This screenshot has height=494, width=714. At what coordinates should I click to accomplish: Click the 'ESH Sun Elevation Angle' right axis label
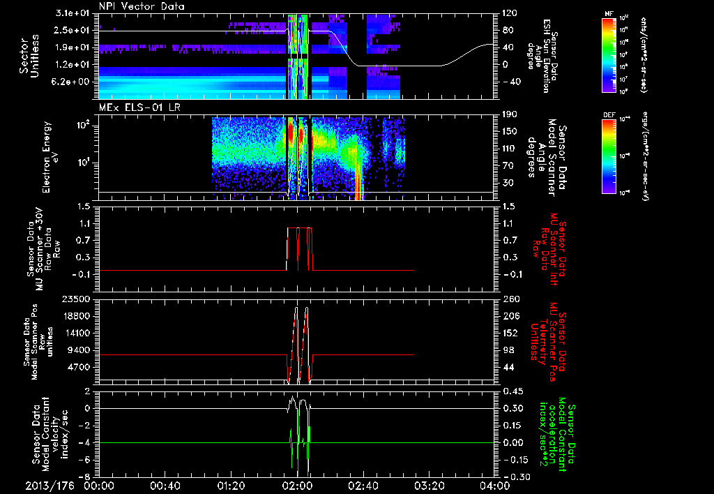542,56
